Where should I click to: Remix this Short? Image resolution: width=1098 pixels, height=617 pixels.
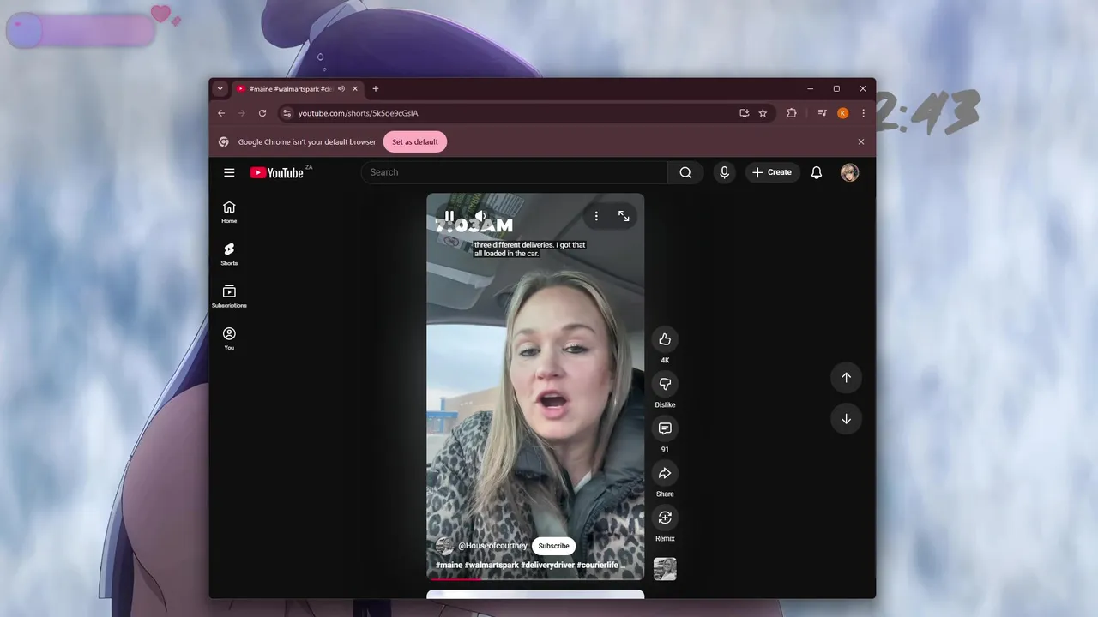[665, 518]
